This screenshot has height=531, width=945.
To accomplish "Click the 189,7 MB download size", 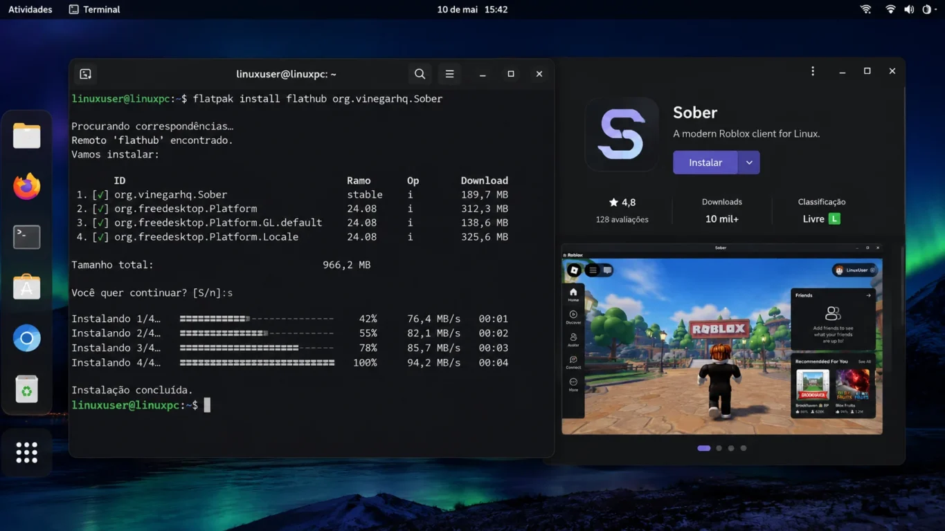I will point(485,195).
